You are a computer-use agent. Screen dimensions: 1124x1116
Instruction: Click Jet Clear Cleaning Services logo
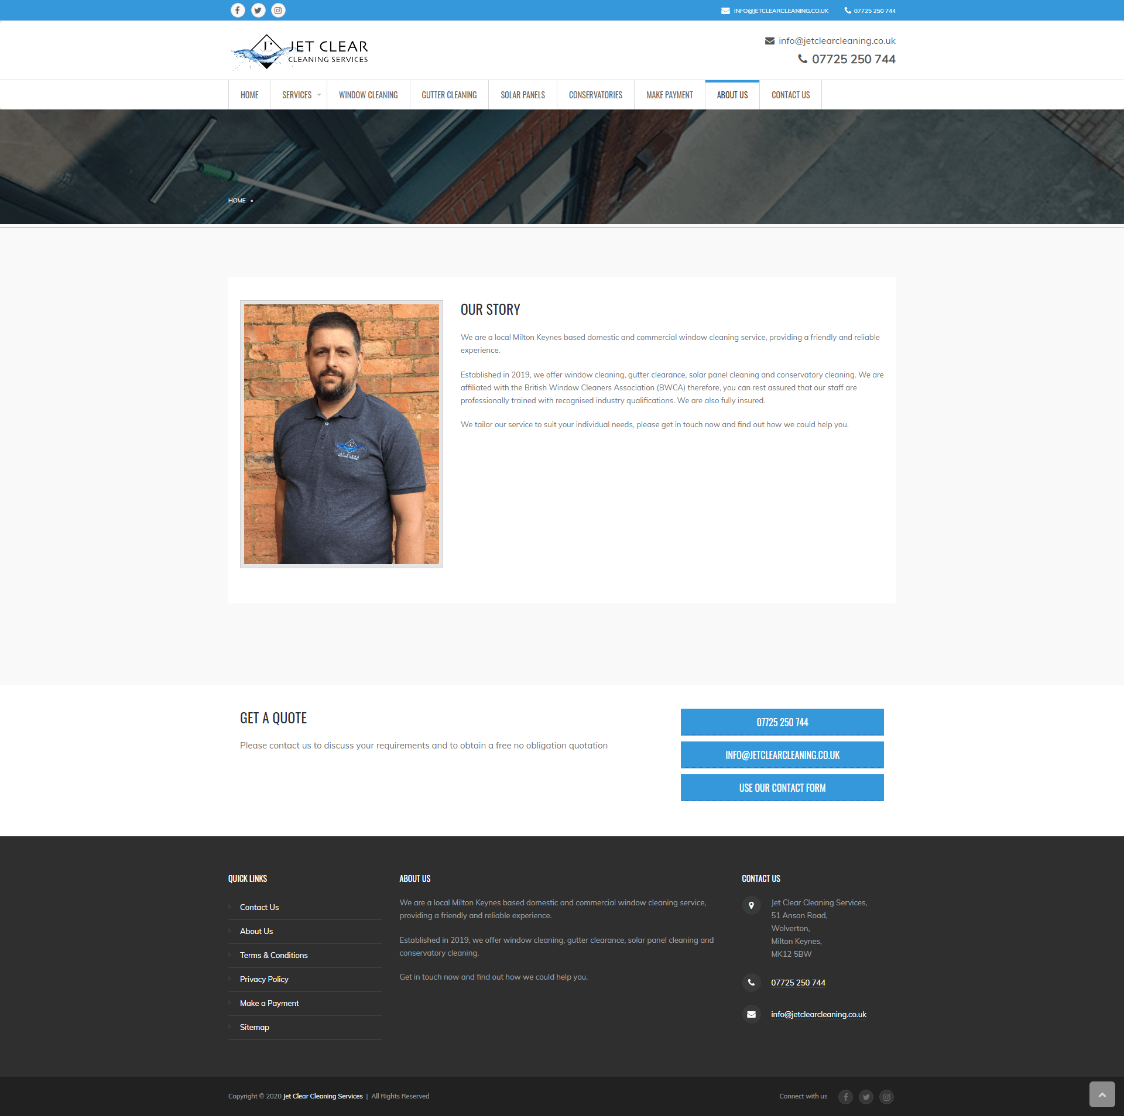pyautogui.click(x=299, y=51)
